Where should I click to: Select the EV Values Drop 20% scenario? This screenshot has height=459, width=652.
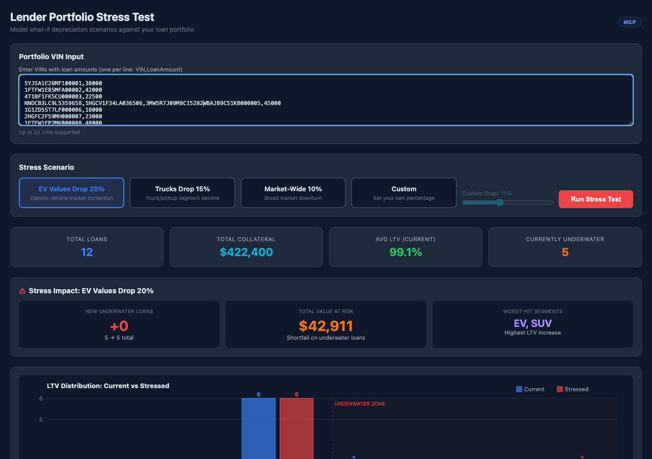(71, 193)
